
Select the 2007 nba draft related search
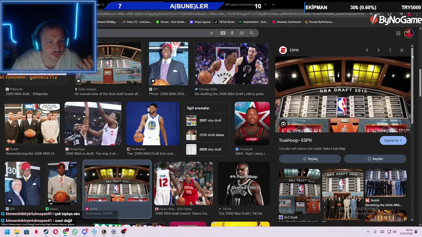pos(207,120)
